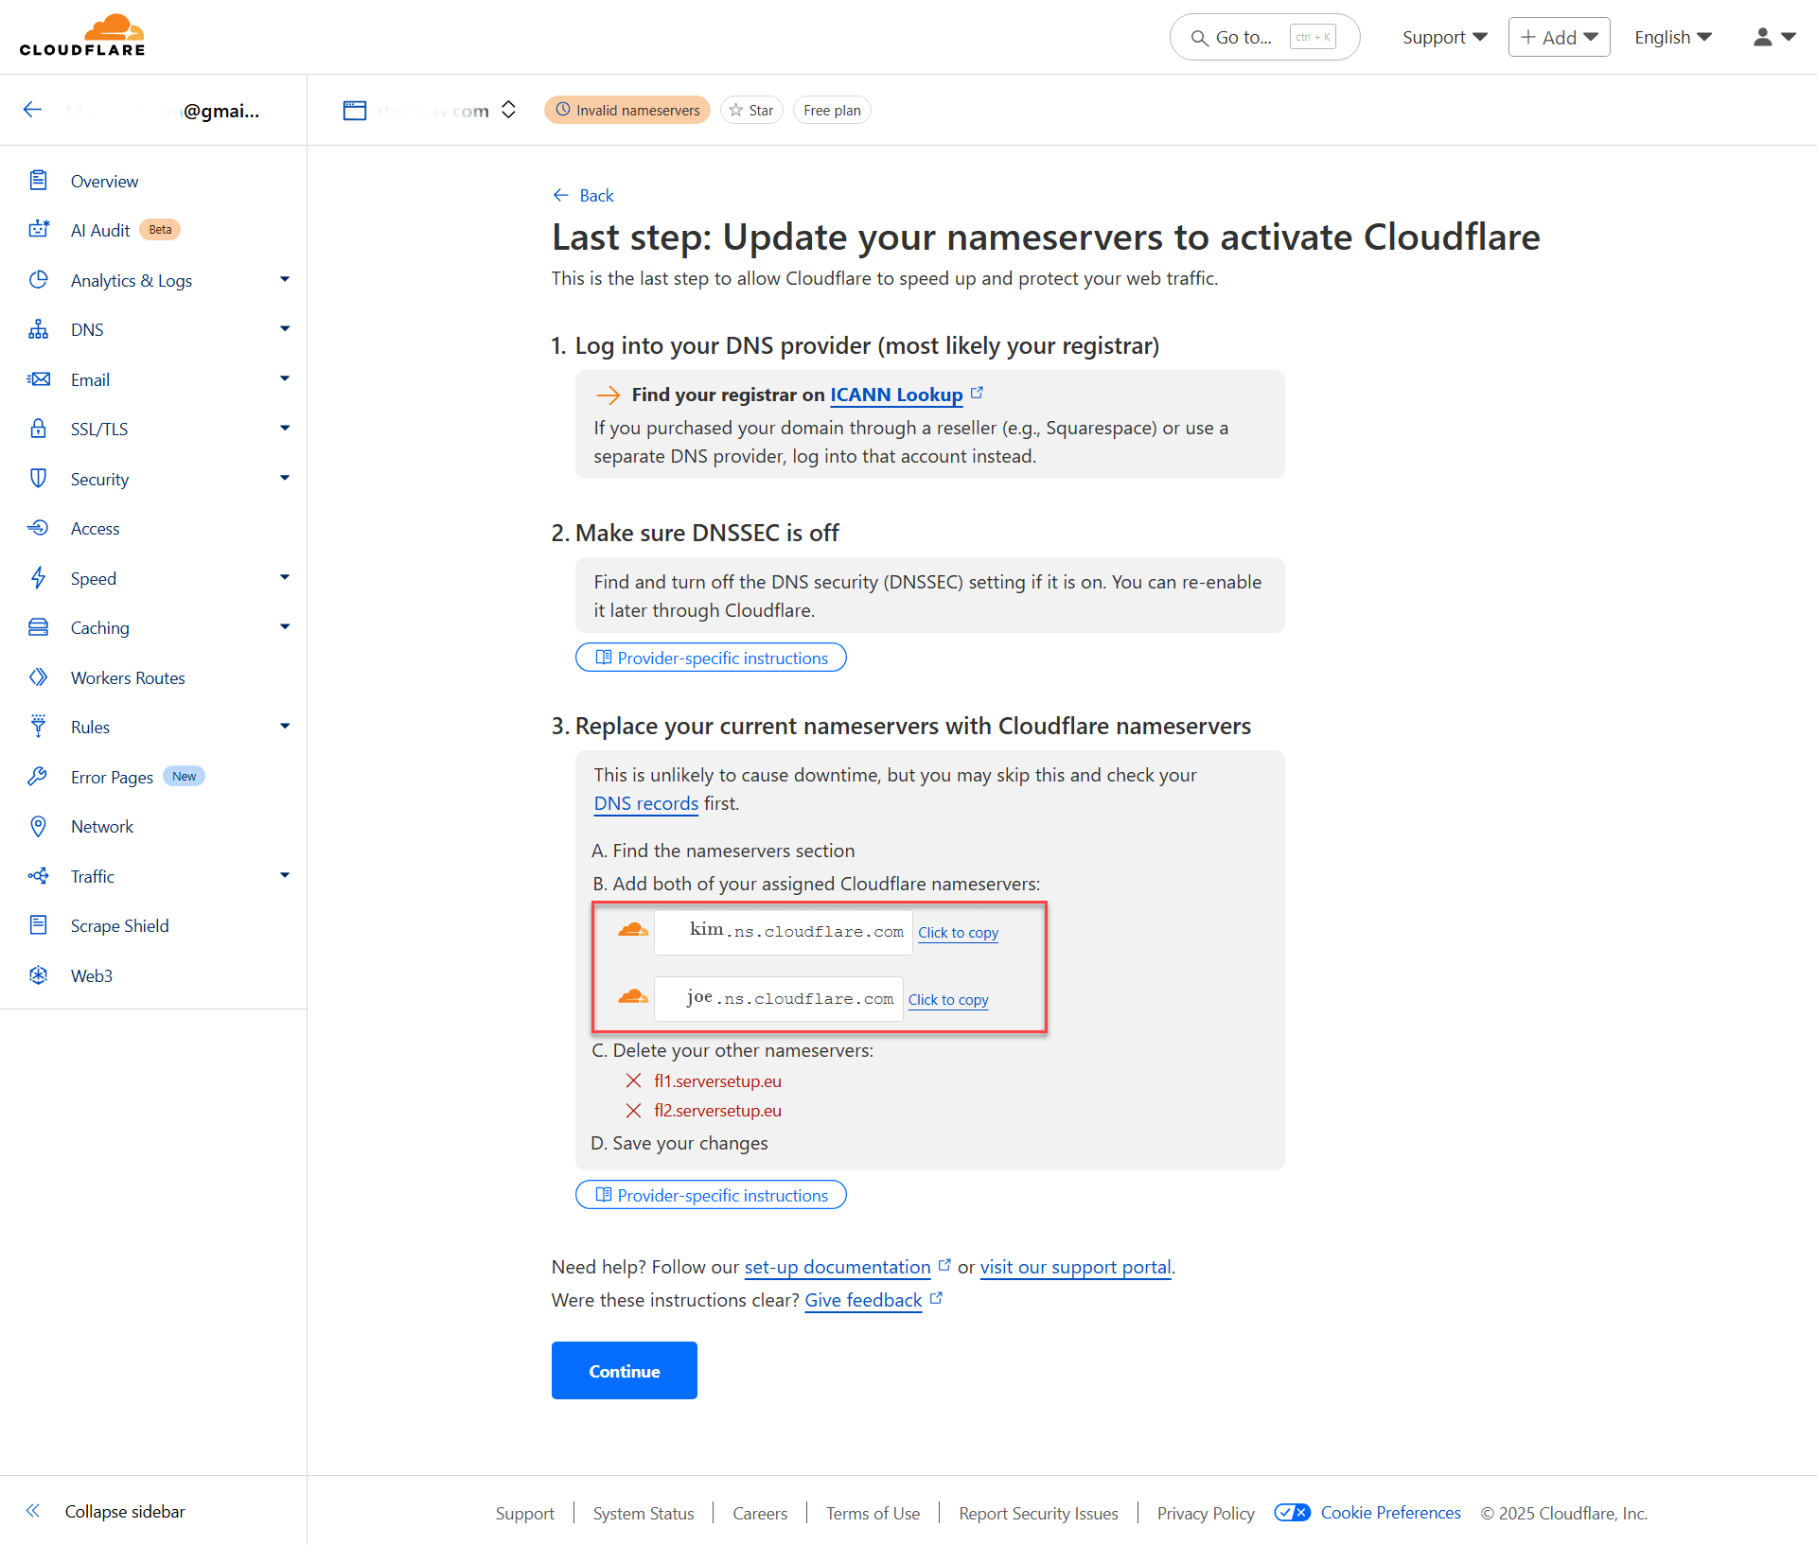Star this domain
The width and height of the screenshot is (1817, 1545).
751,110
